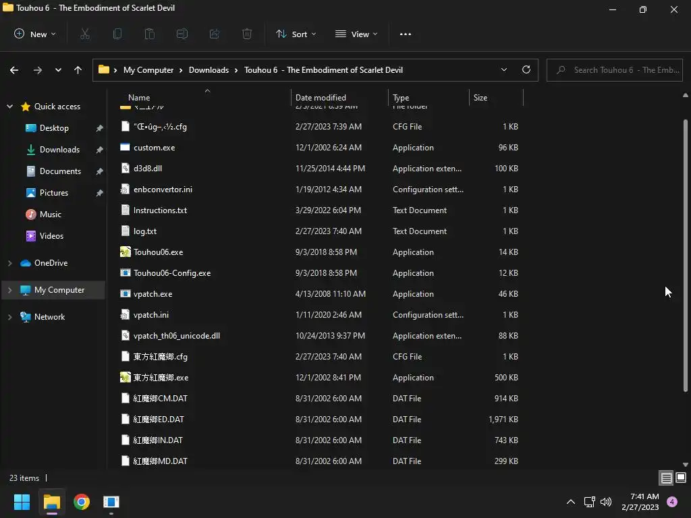
Task: Select the enbconvertor.ini file icon
Action: tap(125, 190)
